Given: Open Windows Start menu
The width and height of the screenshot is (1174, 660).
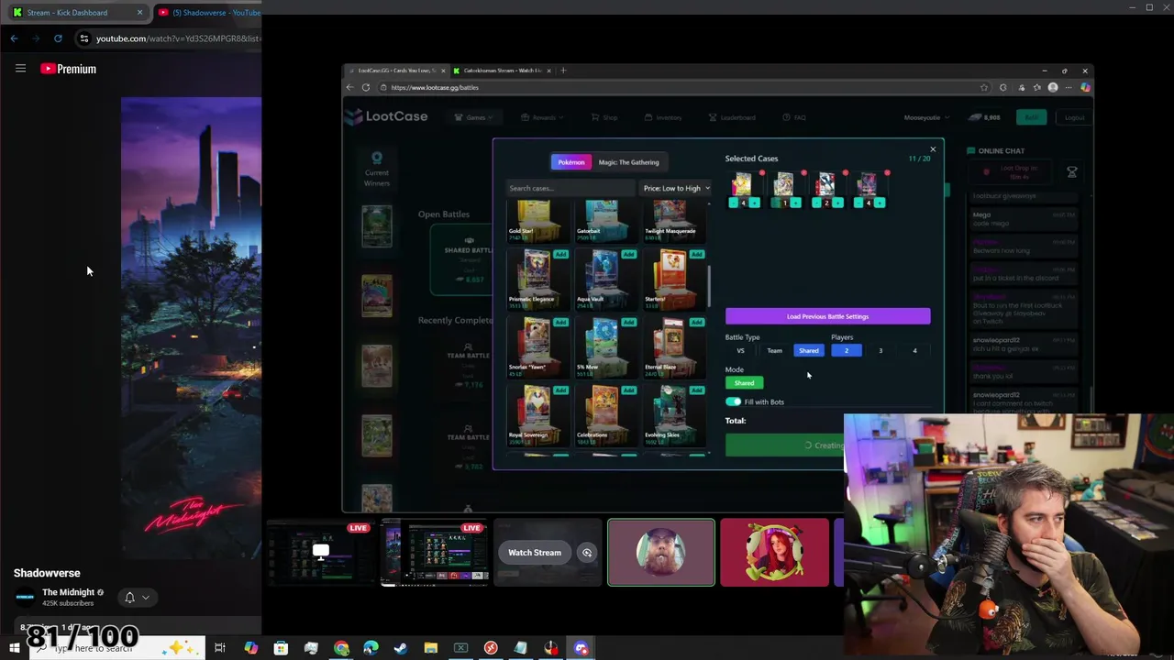Looking at the screenshot, I should pyautogui.click(x=14, y=648).
